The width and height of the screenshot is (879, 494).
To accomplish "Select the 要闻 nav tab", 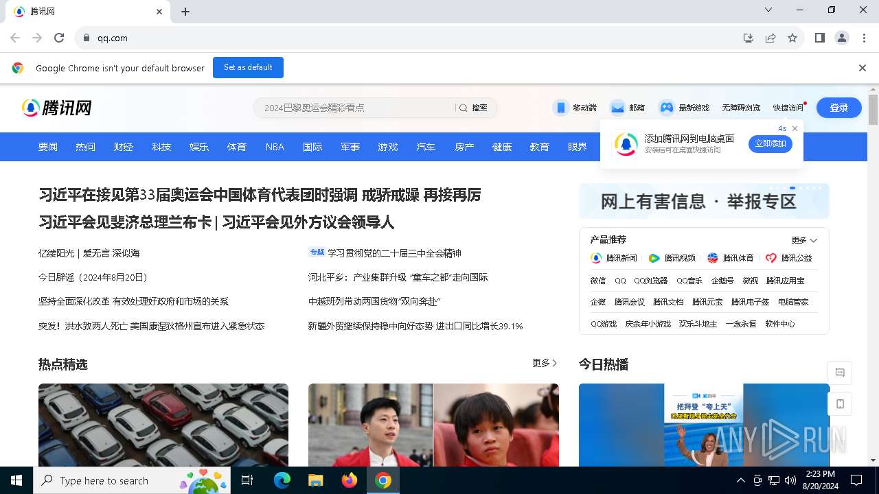I will tap(47, 147).
